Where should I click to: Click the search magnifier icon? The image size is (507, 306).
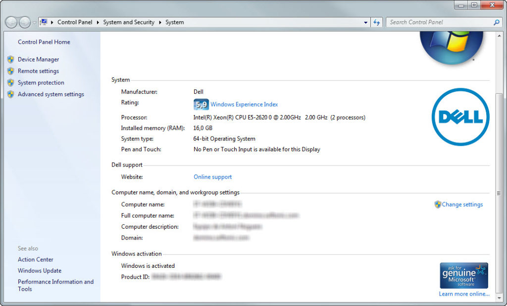click(x=497, y=22)
